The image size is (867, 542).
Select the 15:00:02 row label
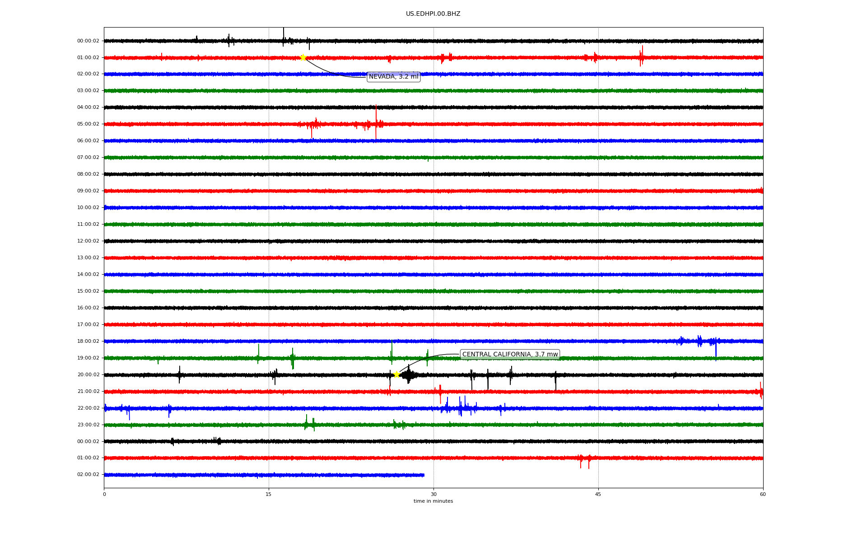coord(88,291)
